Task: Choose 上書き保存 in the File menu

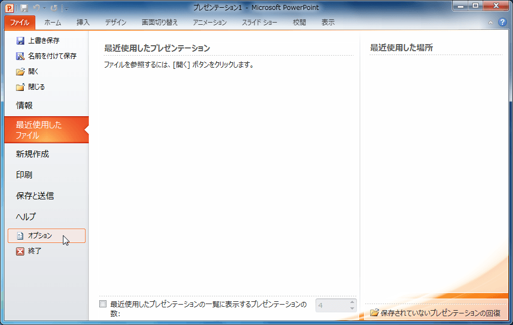Action: click(x=46, y=41)
